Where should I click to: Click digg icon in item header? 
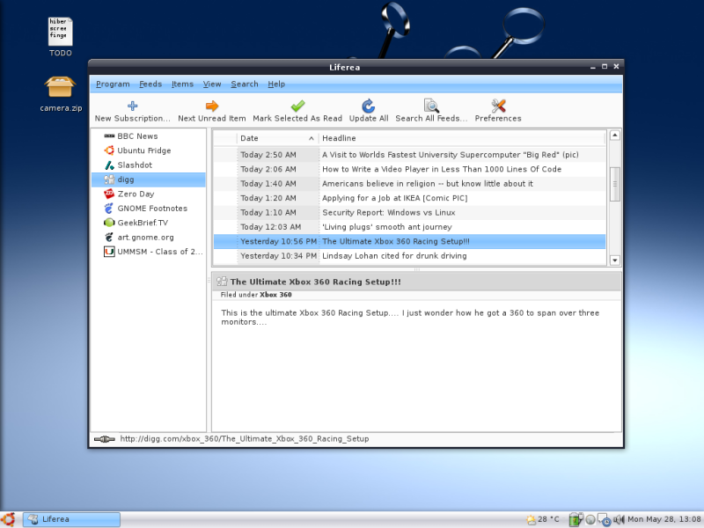(x=222, y=282)
